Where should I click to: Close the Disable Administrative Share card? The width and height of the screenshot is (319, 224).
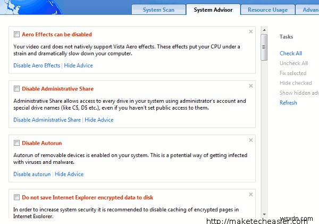pyautogui.click(x=250, y=86)
